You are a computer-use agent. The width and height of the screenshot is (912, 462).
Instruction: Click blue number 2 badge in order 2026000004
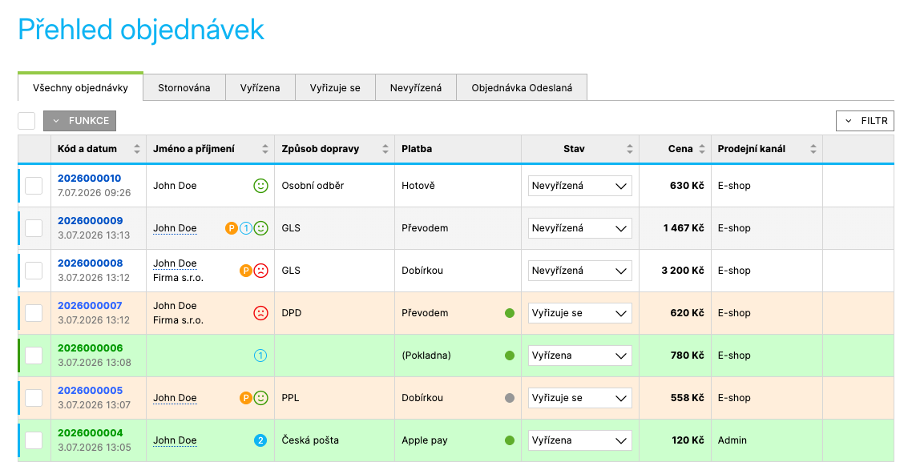260,440
